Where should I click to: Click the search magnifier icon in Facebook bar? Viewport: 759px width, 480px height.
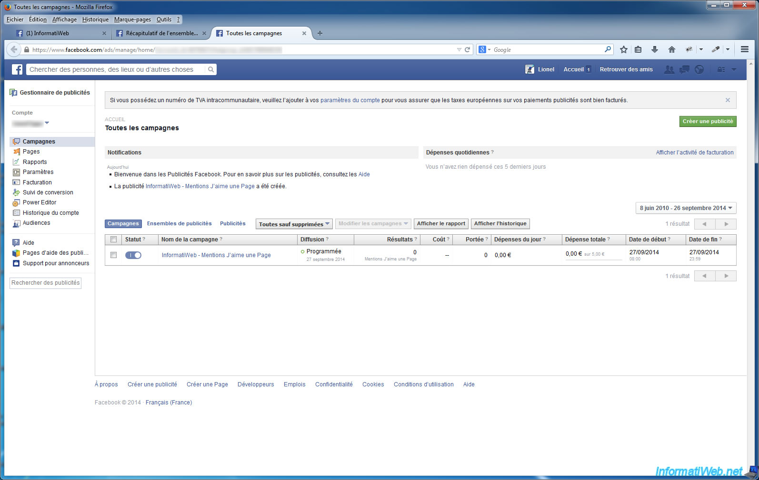[211, 69]
